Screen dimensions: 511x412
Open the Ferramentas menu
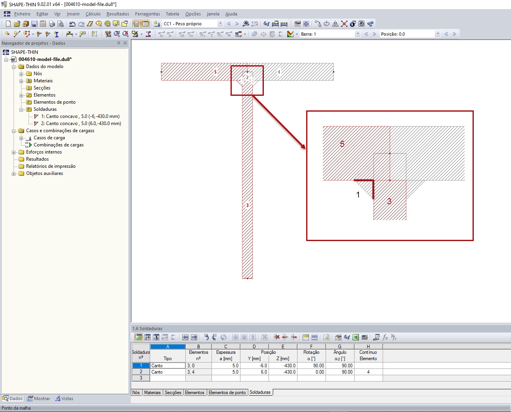click(x=147, y=14)
